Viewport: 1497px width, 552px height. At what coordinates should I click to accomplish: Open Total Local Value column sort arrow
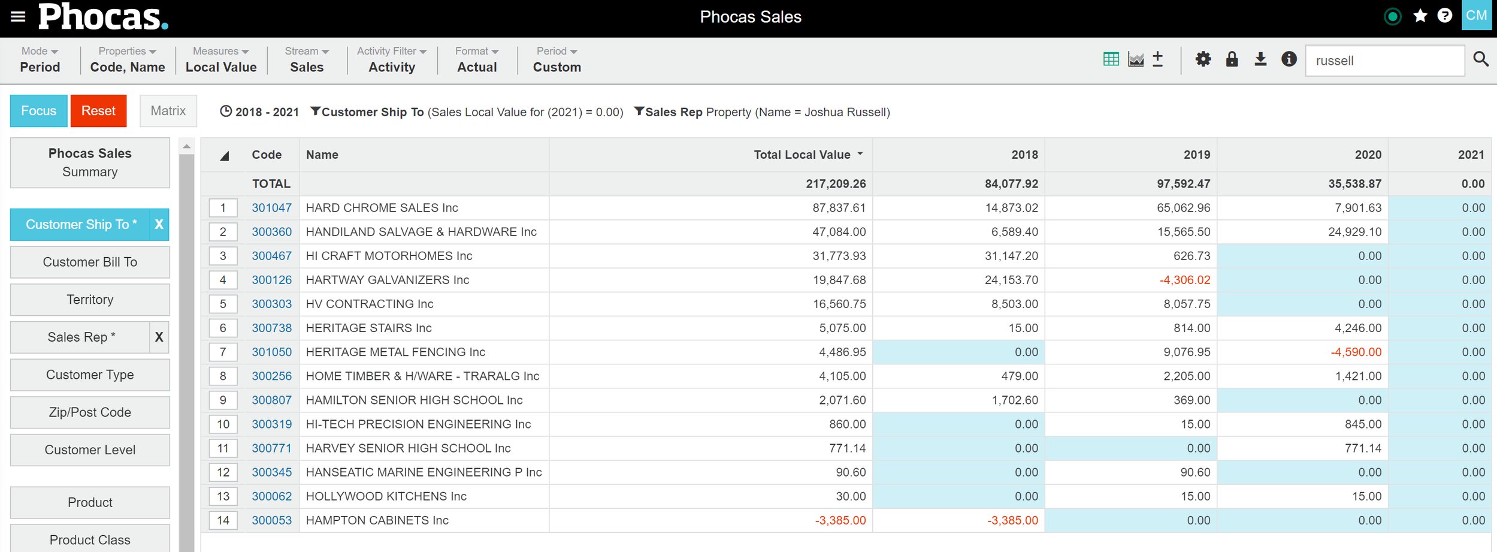[860, 154]
